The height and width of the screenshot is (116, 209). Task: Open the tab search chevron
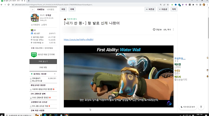192,1
